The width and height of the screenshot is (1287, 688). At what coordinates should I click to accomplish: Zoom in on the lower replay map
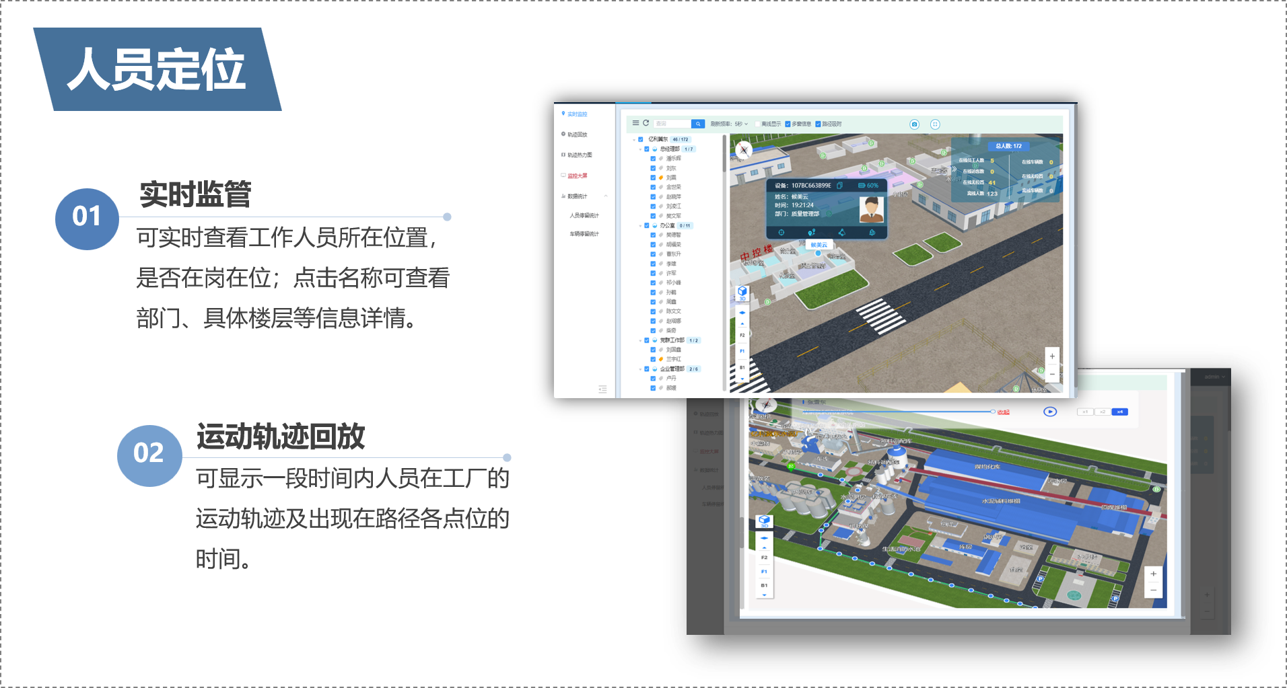point(1153,574)
